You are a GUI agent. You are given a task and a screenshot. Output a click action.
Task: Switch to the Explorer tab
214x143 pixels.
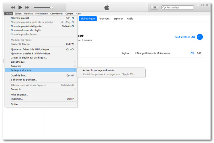tap(118, 19)
